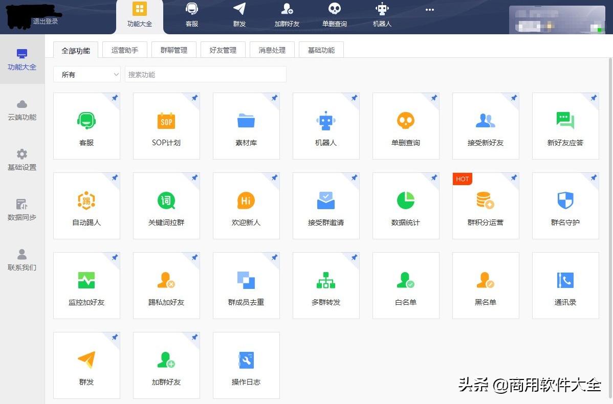The image size is (613, 404).
Task: Launch 关键词拉群 keyword group invite
Action: (x=166, y=206)
